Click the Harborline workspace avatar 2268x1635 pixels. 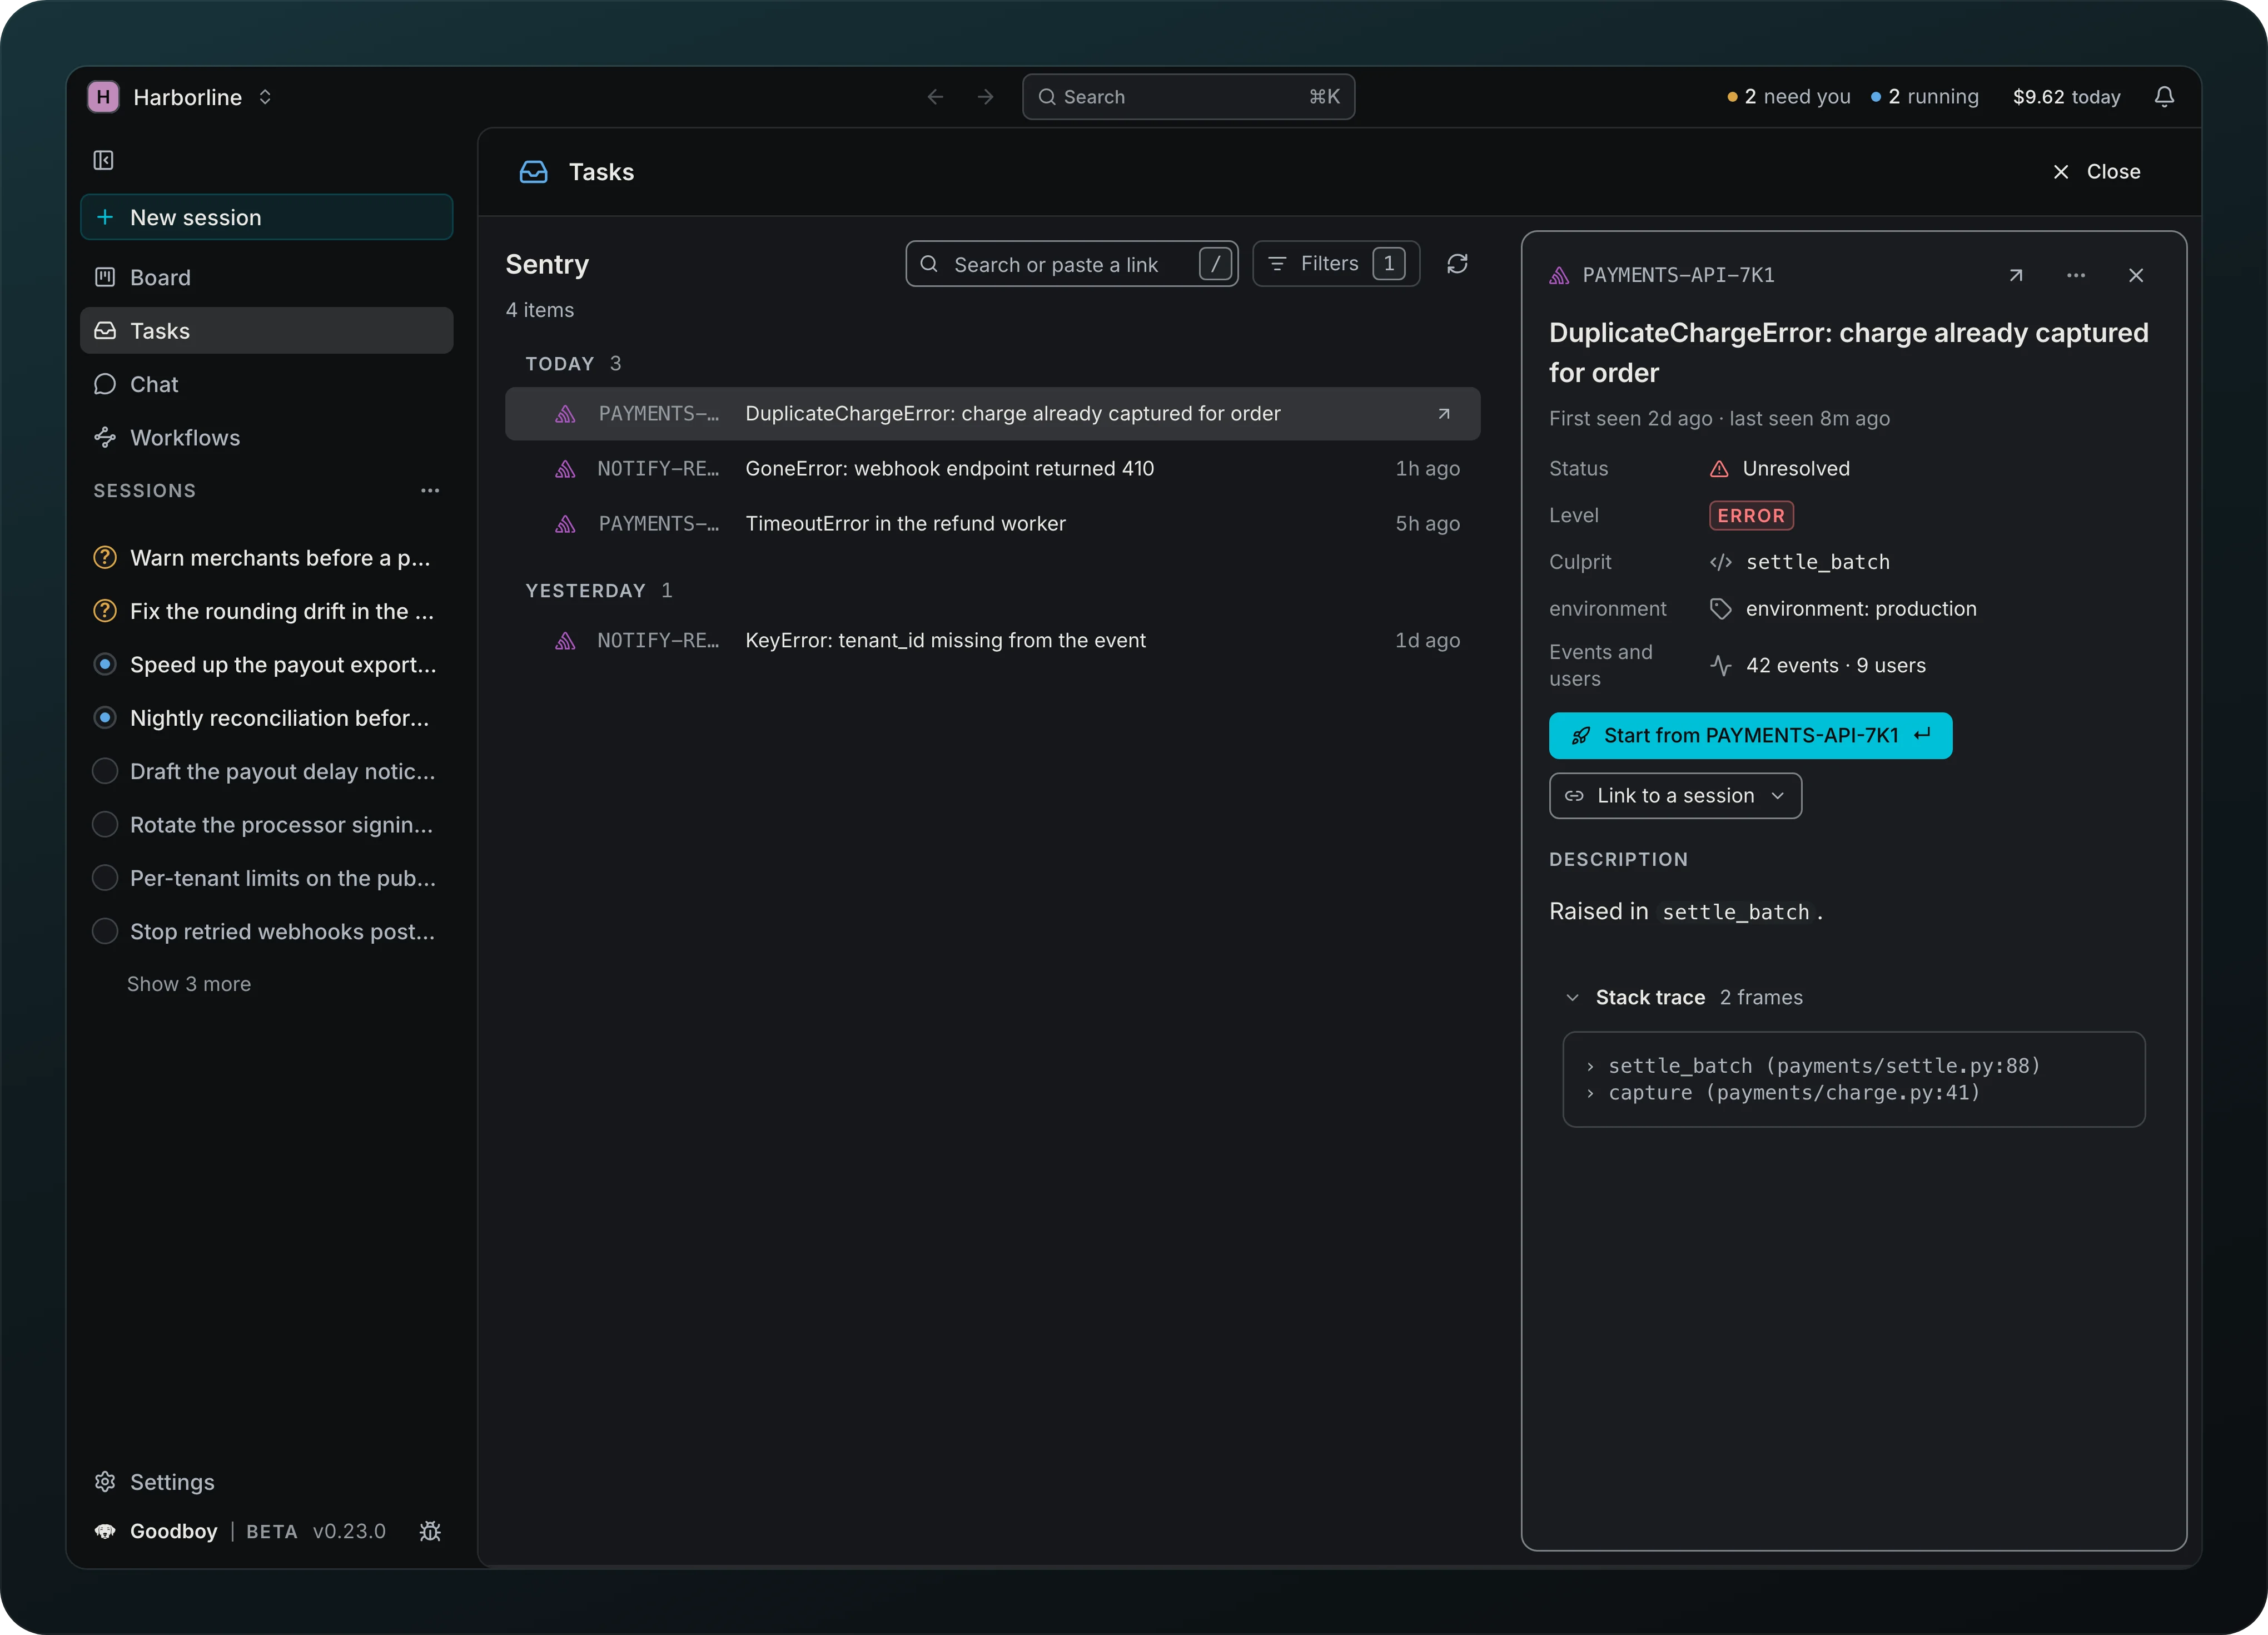pos(103,97)
